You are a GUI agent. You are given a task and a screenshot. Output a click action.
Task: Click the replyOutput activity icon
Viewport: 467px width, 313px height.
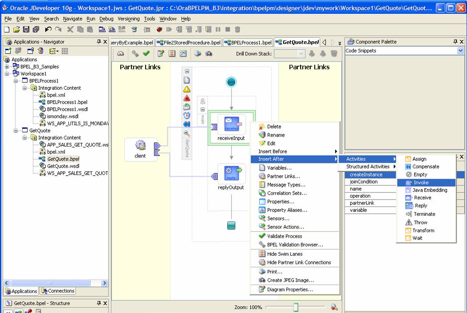(231, 173)
